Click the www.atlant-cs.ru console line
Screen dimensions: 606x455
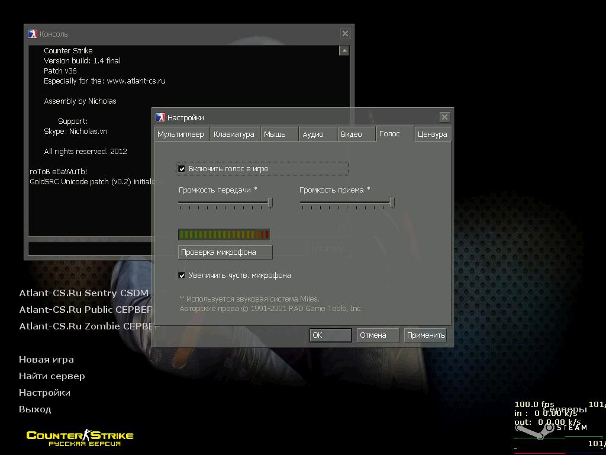(x=104, y=81)
